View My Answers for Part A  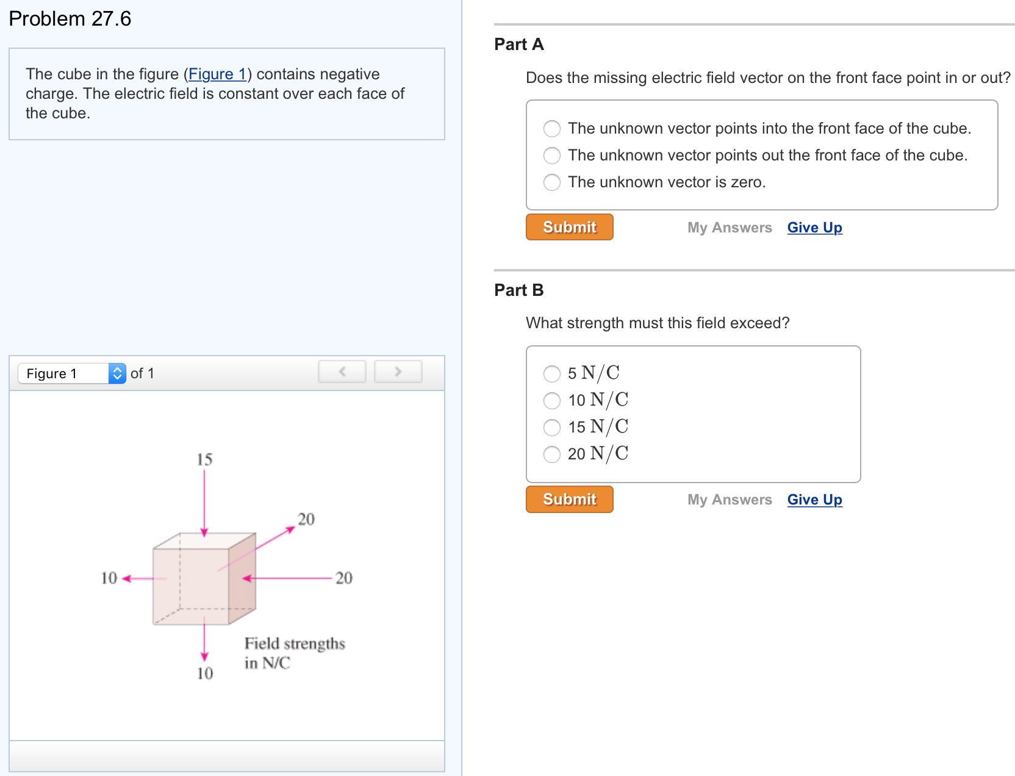[730, 227]
